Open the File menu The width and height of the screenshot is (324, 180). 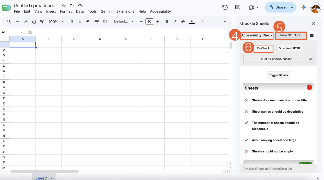[17, 11]
